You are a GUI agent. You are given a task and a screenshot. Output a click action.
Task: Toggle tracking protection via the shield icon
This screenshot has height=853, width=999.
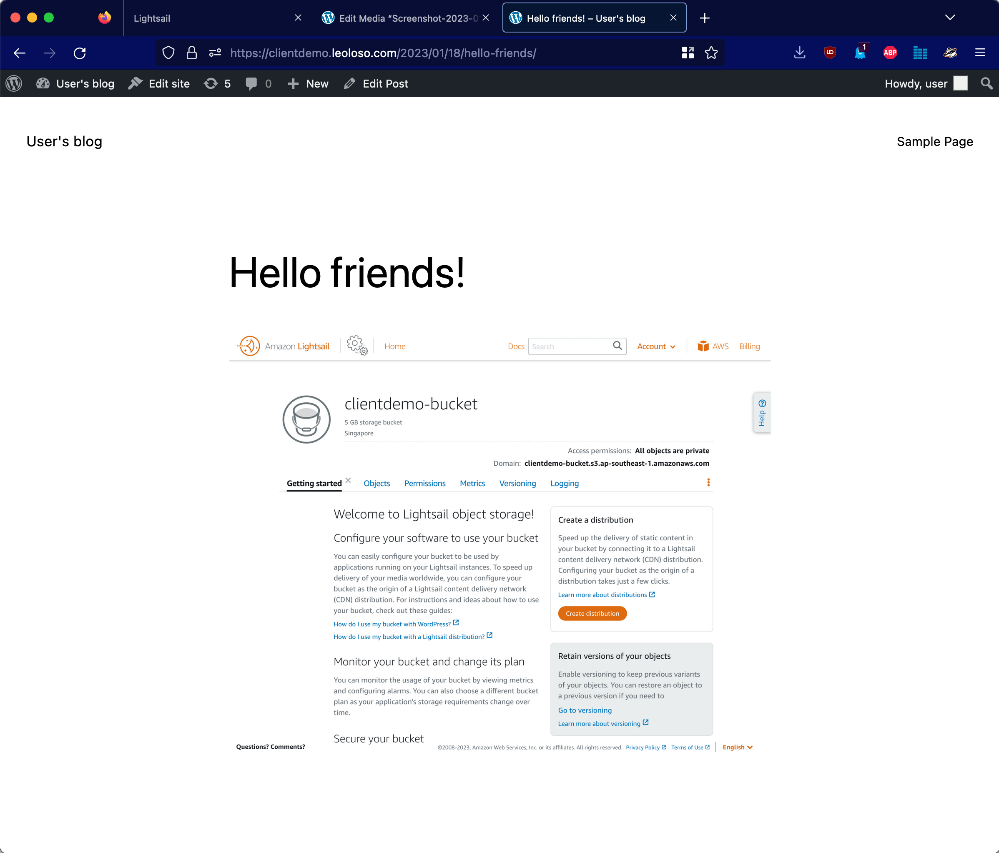tap(168, 53)
